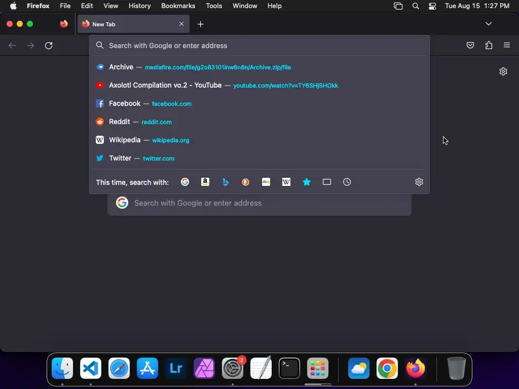Open Archive mediafire suggestion
519x389 pixels.
click(x=259, y=67)
